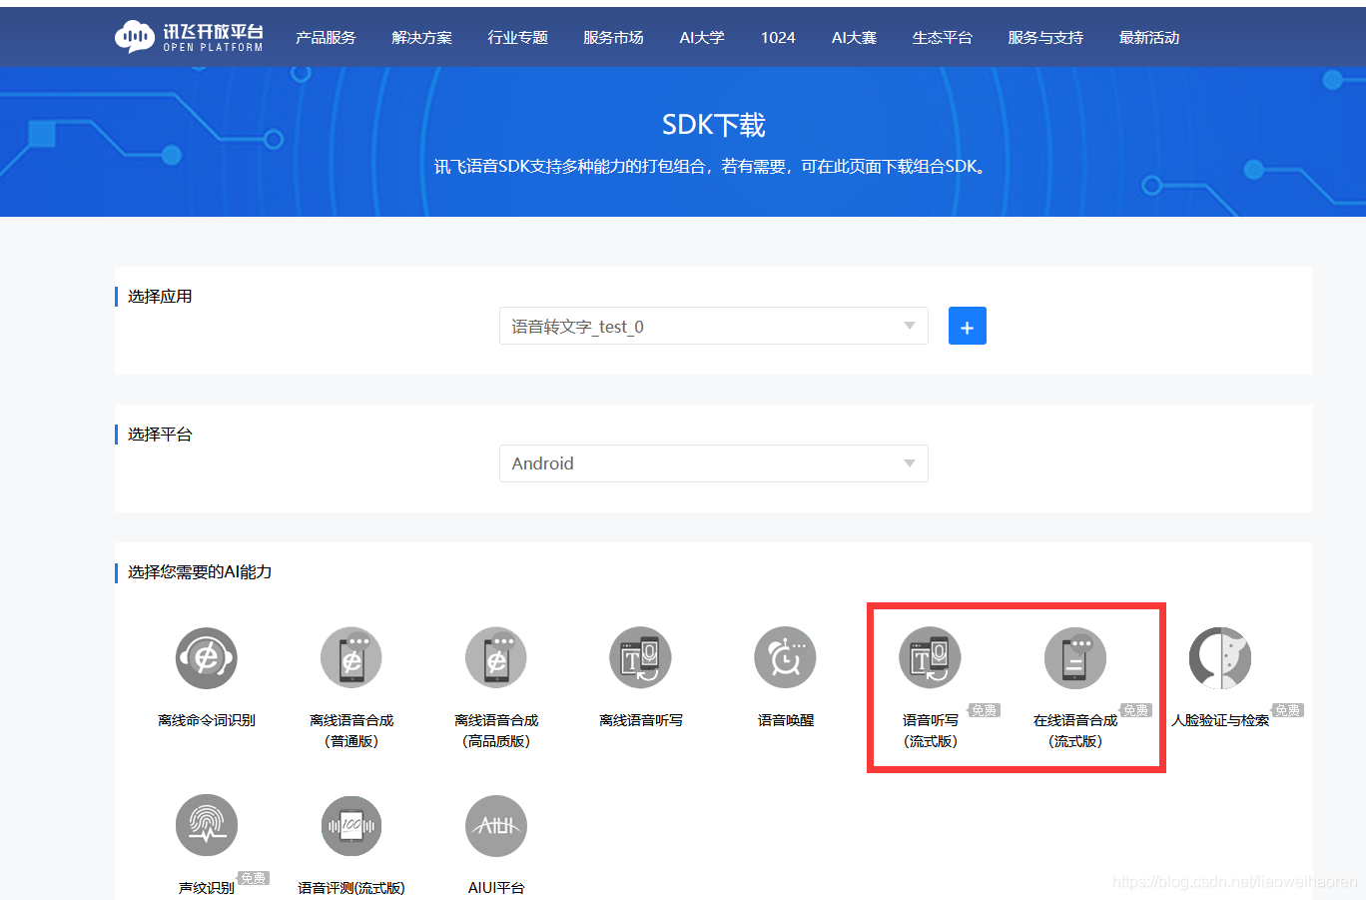Select the 在线语音合成(流式版) icon
Viewport: 1366px width, 900px height.
pos(1075,658)
